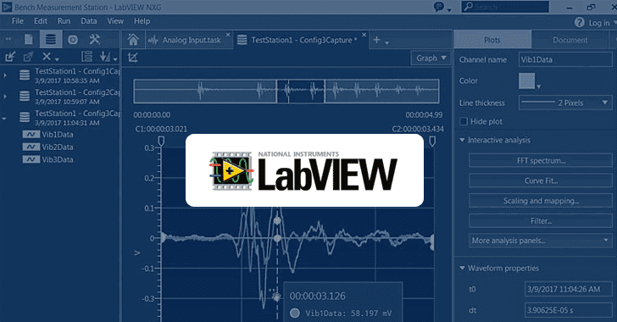617x322 pixels.
Task: Open the new tab dropdown arrow
Action: 386,42
